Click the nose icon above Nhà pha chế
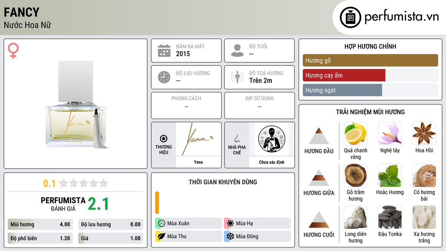This screenshot has height=251, width=446. pos(237,139)
